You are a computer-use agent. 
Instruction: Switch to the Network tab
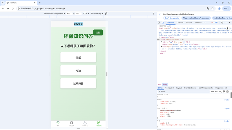[198, 23]
